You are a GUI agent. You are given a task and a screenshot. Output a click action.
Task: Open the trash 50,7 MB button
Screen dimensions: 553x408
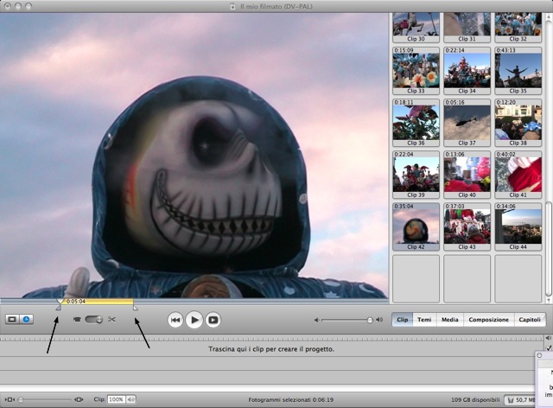pyautogui.click(x=520, y=400)
